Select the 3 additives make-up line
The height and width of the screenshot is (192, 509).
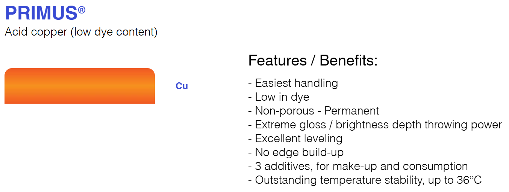pos(358,166)
